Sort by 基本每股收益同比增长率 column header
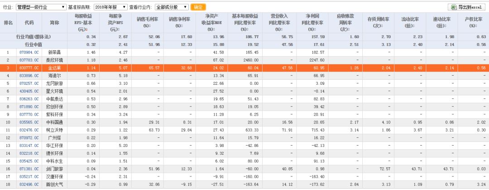Image resolution: width=489 pixels, height=190 pixels. (x=244, y=23)
